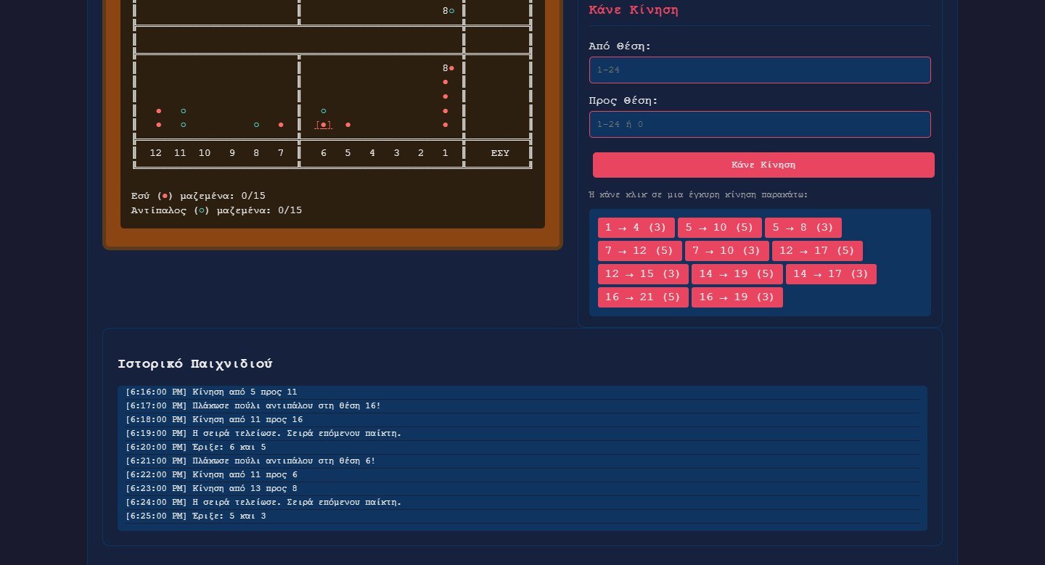Select the 6:17:00 PM "Πλάκωσε πούλι" θέση 16 entry
The image size is (1045, 565).
tap(522, 406)
